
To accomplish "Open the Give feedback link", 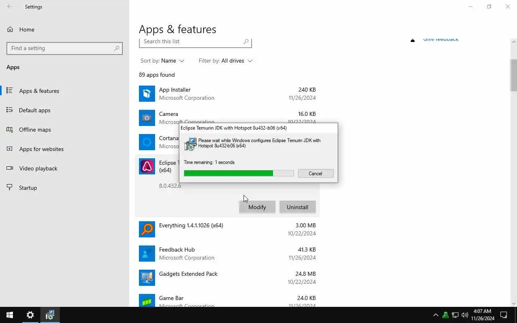I will (441, 40).
